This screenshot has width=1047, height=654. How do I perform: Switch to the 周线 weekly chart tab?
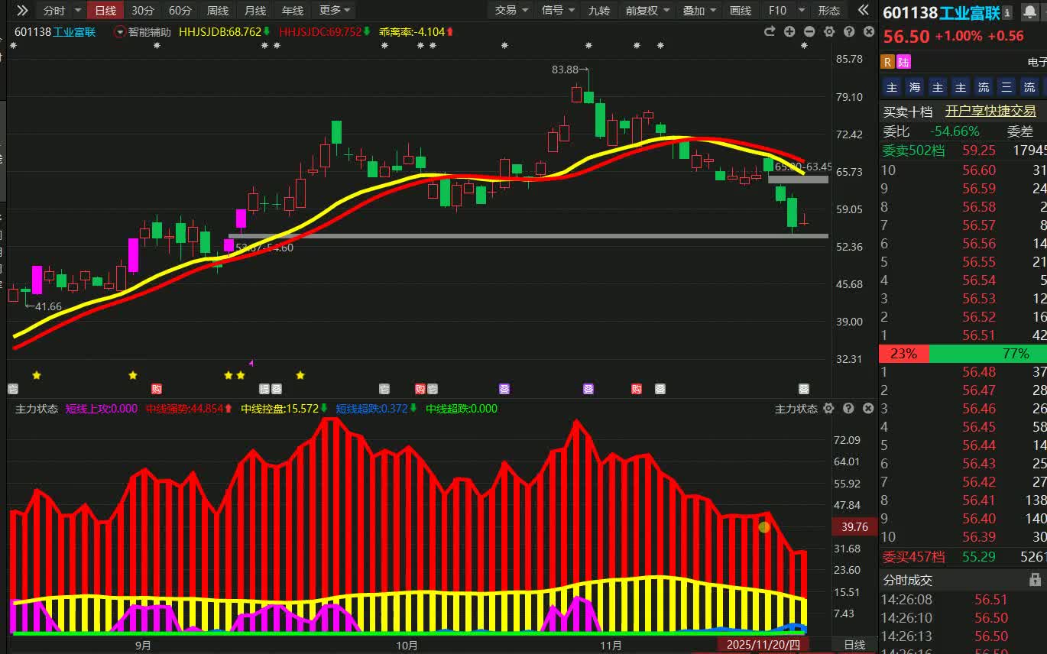(x=218, y=11)
